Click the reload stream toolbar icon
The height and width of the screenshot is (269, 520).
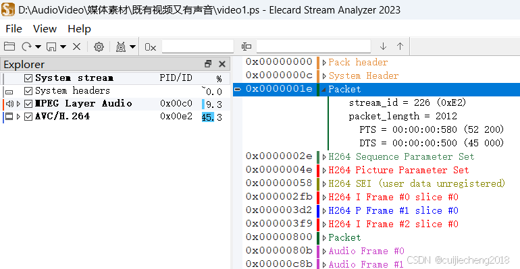[26, 47]
